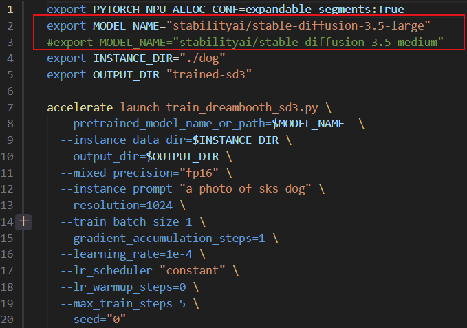
Task: Click line number 7 in the gutter
Action: point(10,107)
